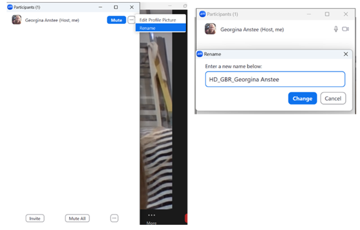Click the Georgina Anstee (Host, me) name in the right window
The height and width of the screenshot is (230, 360).
pos(252,29)
